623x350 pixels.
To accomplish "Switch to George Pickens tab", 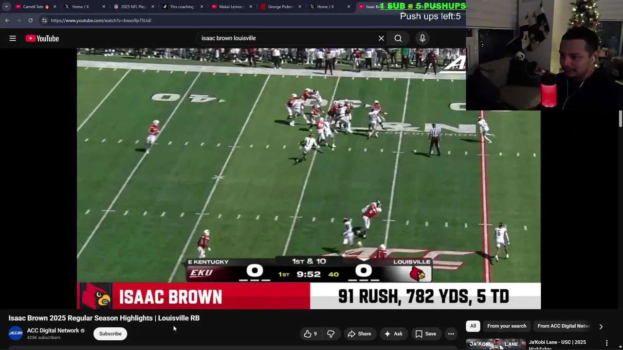I will pos(280,7).
